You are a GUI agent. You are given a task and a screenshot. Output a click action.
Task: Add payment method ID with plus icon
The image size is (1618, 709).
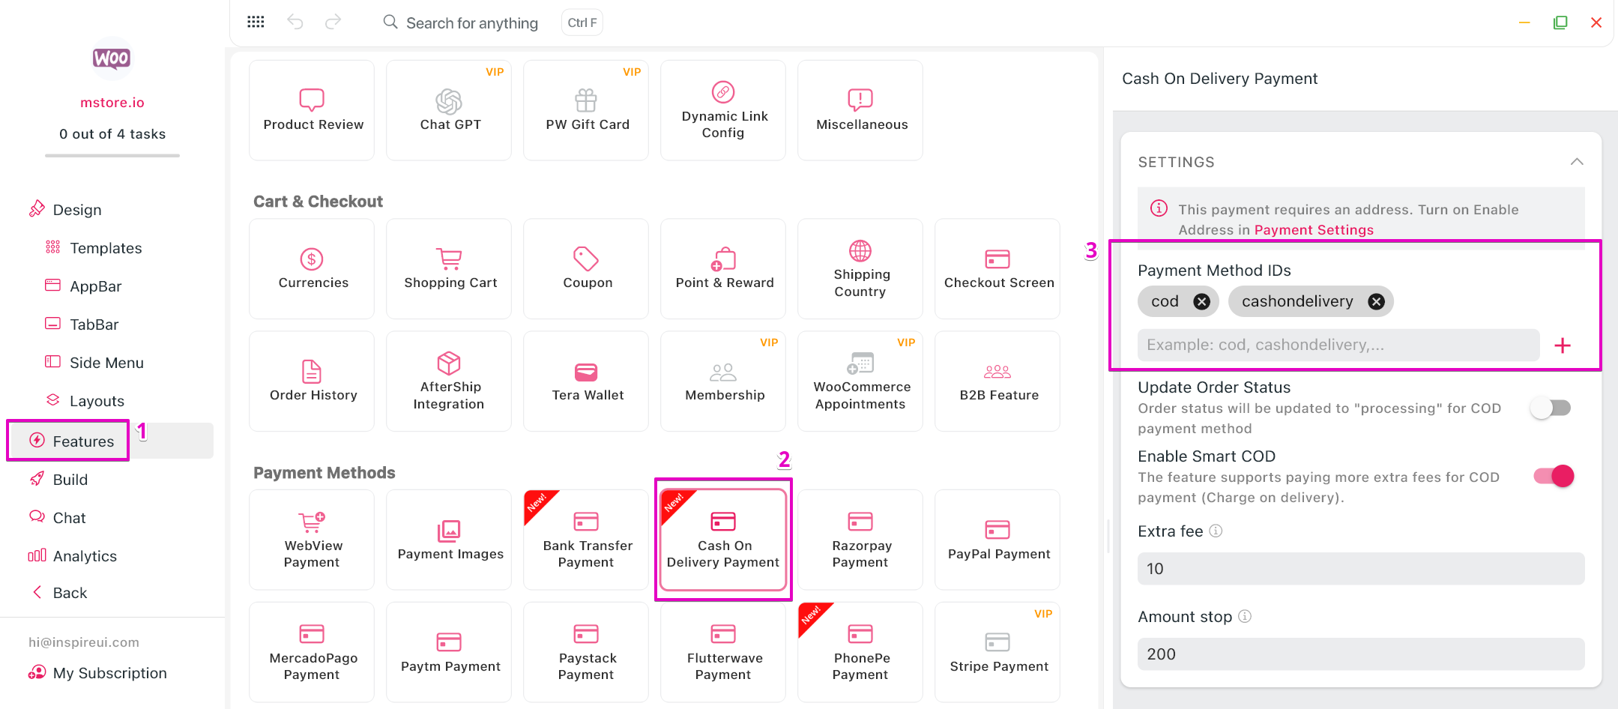1562,346
